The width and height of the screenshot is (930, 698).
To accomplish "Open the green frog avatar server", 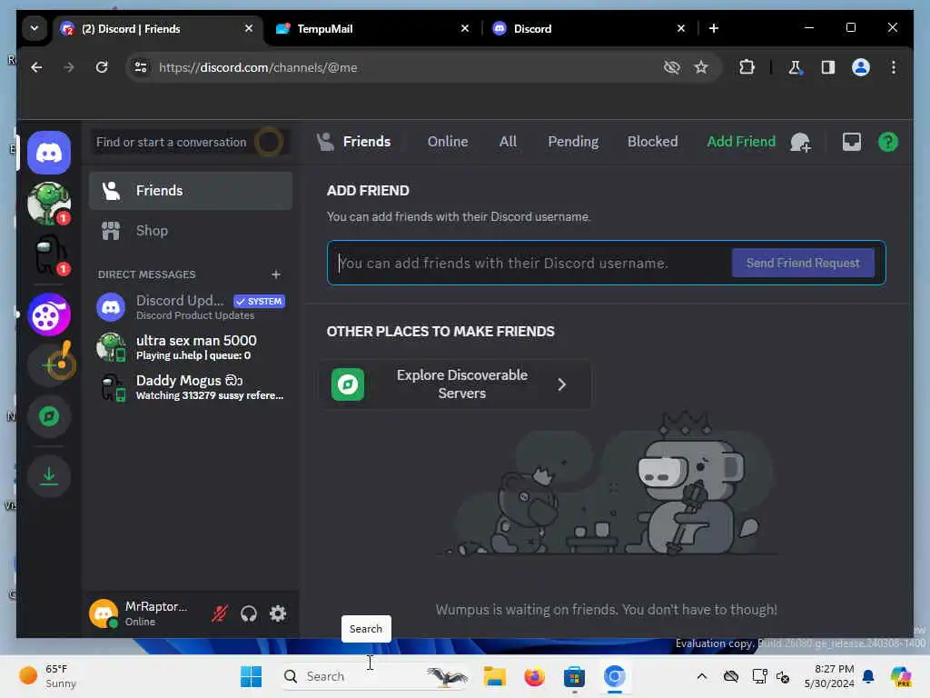I will pos(49,204).
